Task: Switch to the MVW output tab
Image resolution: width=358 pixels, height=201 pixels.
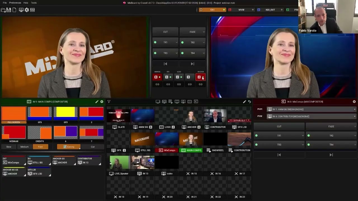Action: point(241,10)
